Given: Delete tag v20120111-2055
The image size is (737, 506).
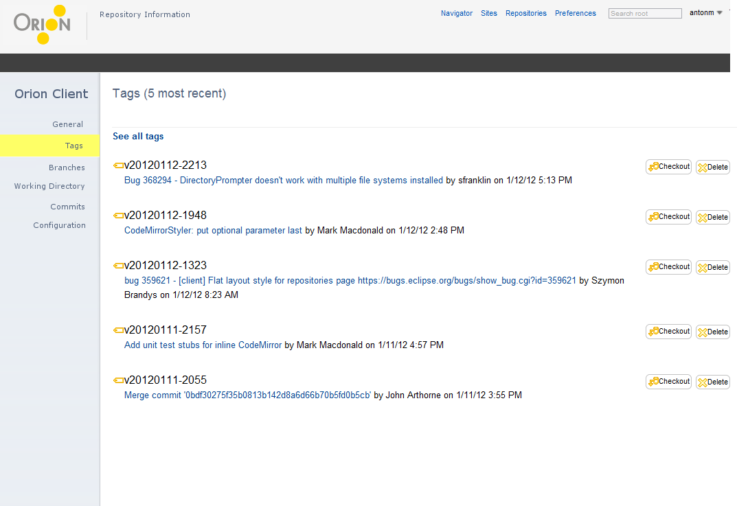Looking at the screenshot, I should tap(712, 382).
